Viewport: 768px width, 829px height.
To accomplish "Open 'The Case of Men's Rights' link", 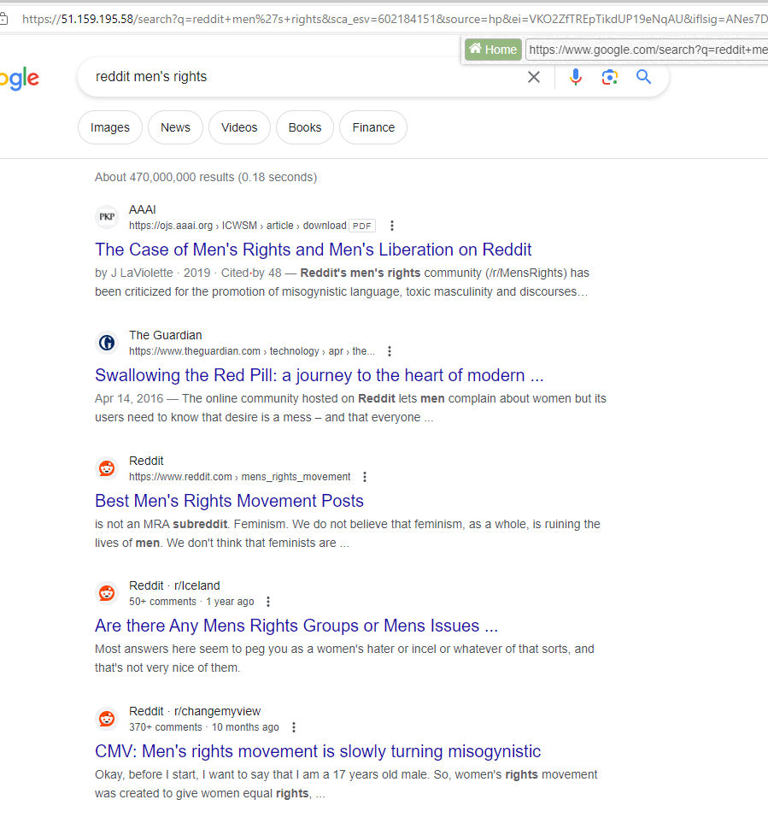I will pyautogui.click(x=314, y=250).
